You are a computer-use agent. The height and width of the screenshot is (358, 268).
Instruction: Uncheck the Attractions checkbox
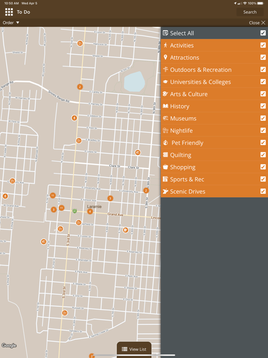pos(263,57)
